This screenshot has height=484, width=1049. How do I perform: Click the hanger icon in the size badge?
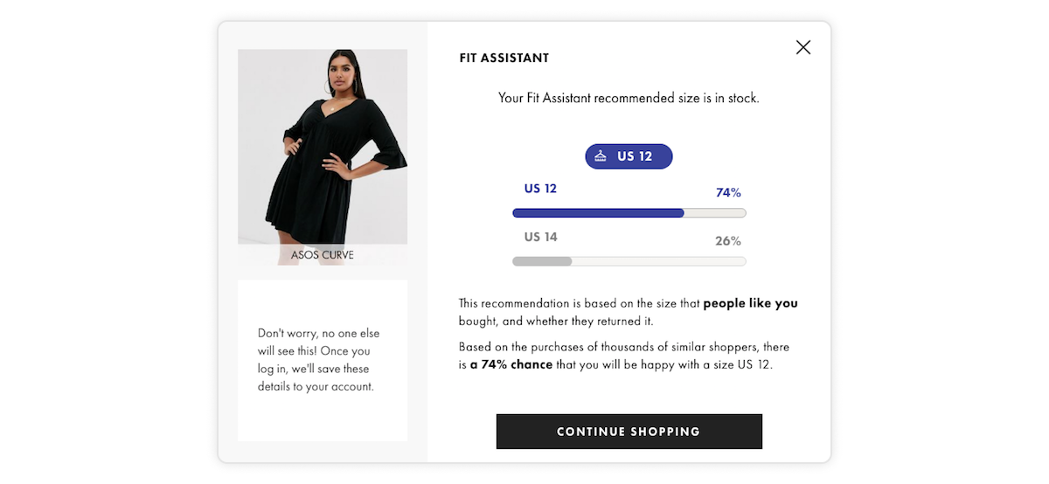pyautogui.click(x=601, y=156)
